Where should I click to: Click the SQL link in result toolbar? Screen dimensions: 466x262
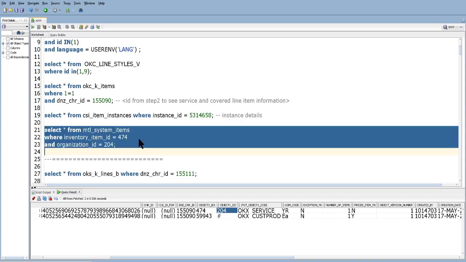56,199
